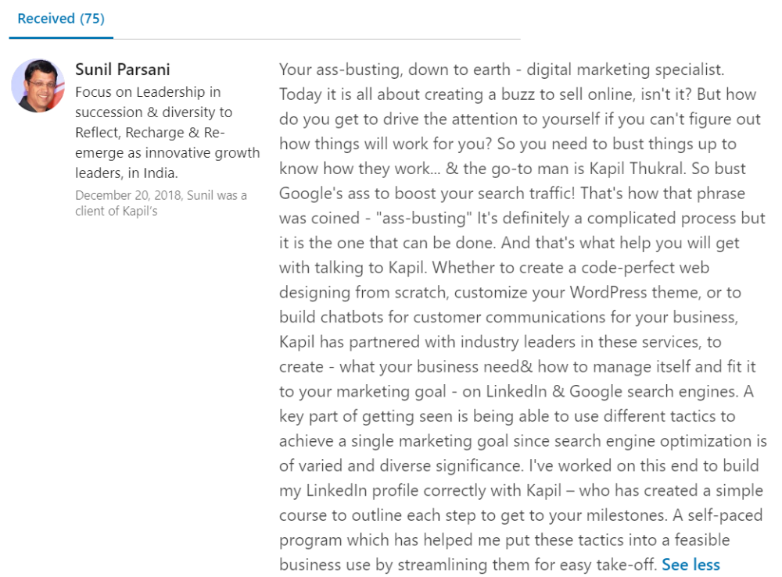This screenshot has width=782, height=577.
Task: Click the phrase 'search engine optimization is'
Action: pos(642,441)
